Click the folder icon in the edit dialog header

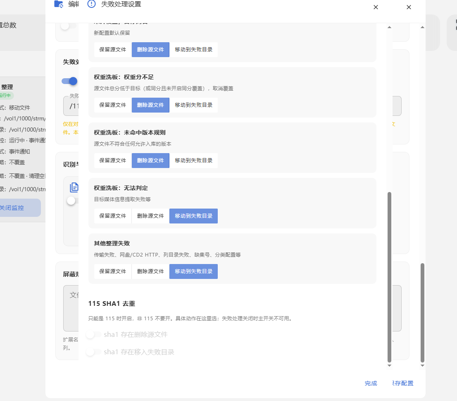[59, 4]
